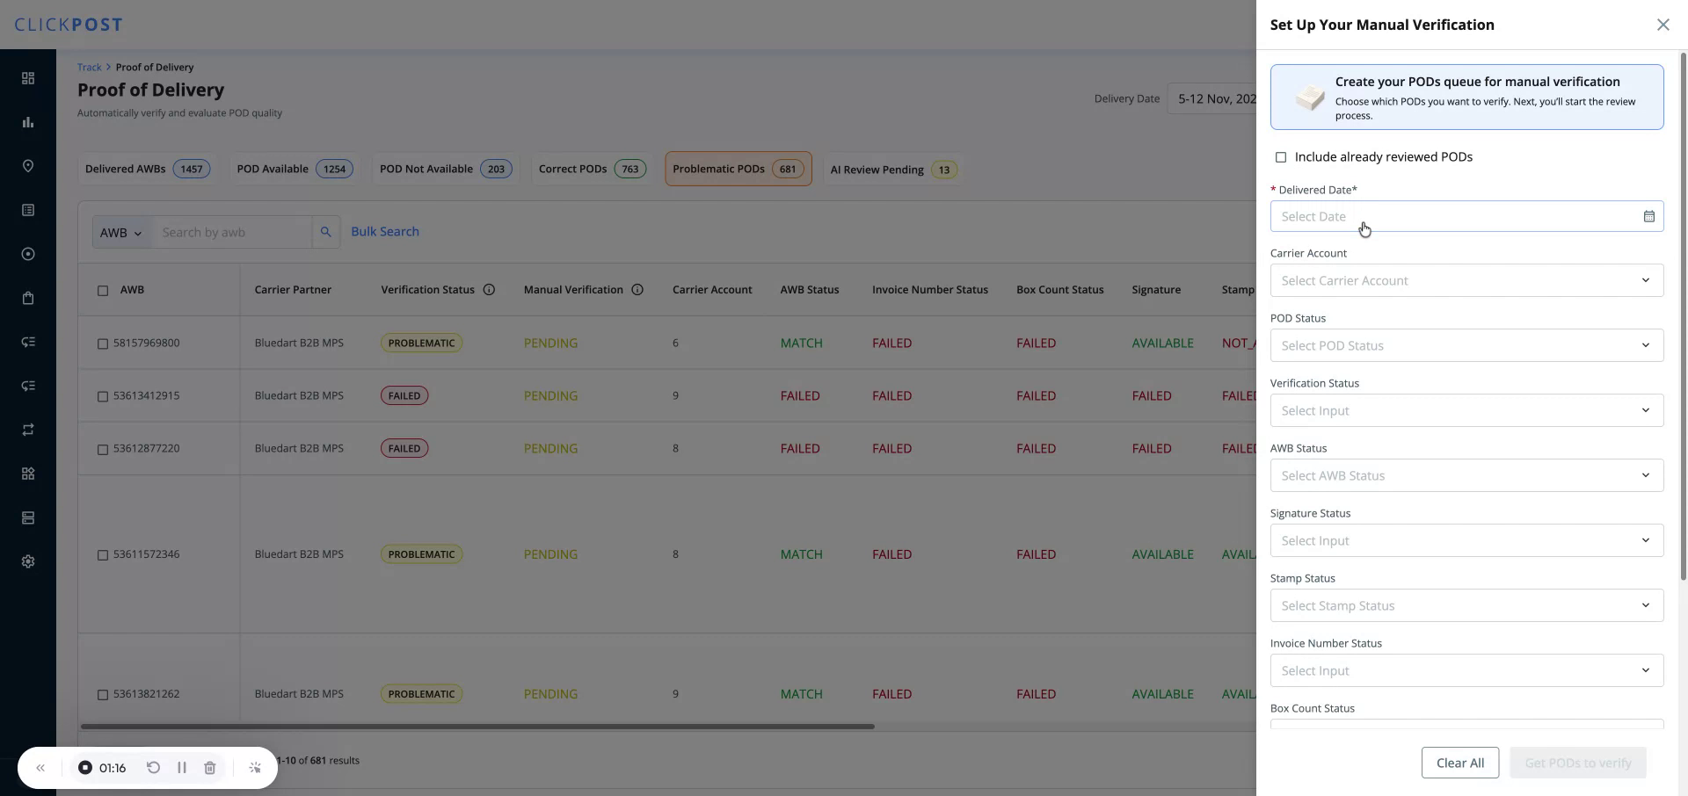
Task: Click the Clear All button
Action: point(1459,763)
